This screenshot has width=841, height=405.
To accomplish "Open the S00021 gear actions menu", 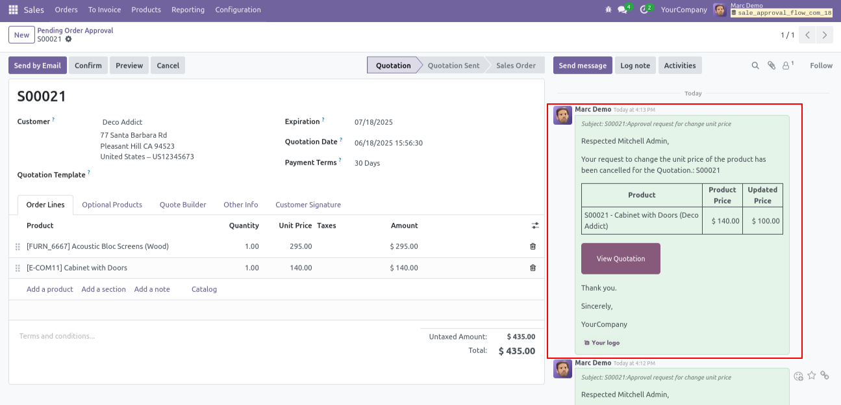I will point(68,39).
